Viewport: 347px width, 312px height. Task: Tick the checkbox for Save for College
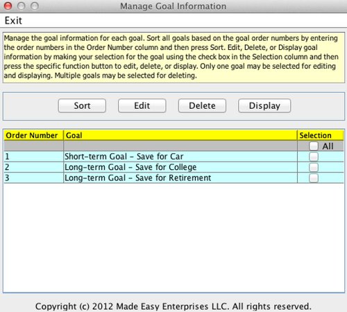pyautogui.click(x=314, y=167)
